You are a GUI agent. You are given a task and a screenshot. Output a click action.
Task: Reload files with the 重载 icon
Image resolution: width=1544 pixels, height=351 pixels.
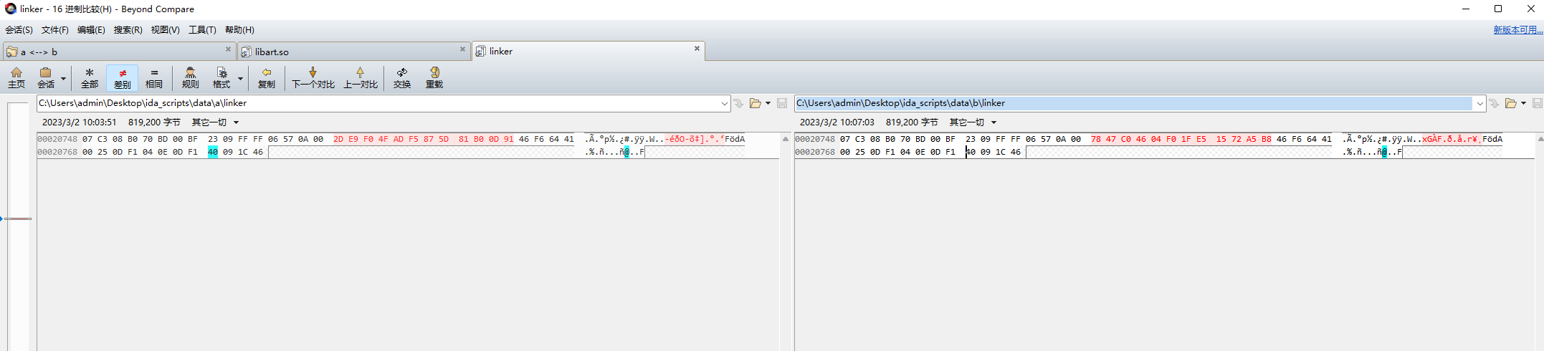(434, 77)
